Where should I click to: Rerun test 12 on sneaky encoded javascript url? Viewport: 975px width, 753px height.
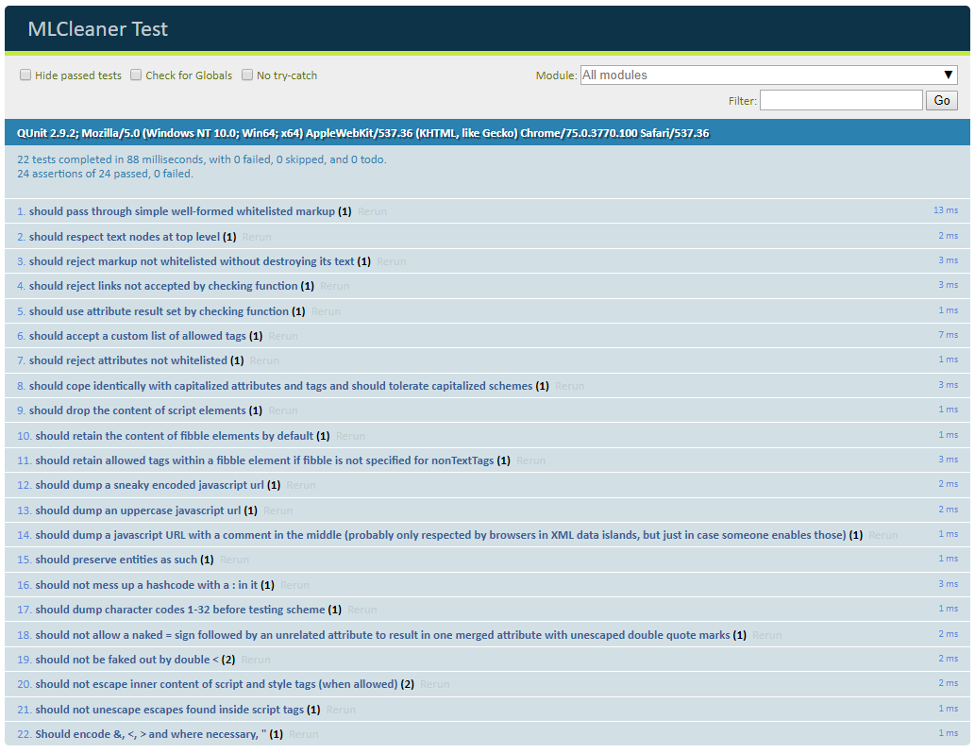[301, 485]
